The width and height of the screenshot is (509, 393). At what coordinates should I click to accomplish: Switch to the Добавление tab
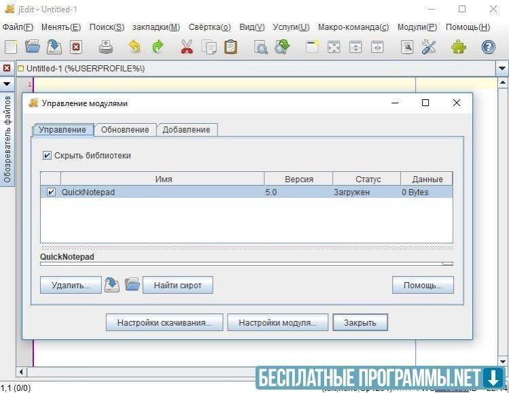click(186, 129)
